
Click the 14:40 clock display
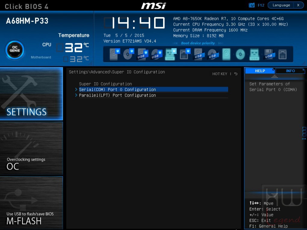(x=135, y=23)
